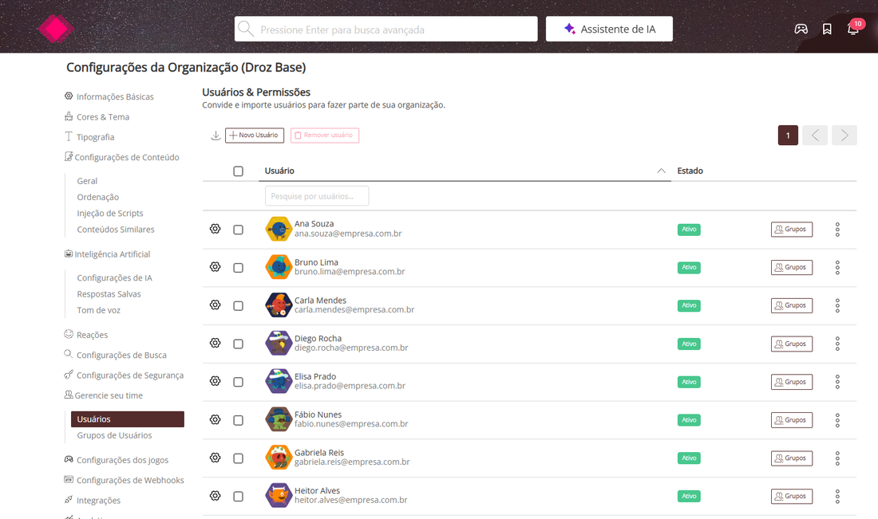Open saved bookmarks icon in header
The width and height of the screenshot is (878, 519).
click(827, 29)
